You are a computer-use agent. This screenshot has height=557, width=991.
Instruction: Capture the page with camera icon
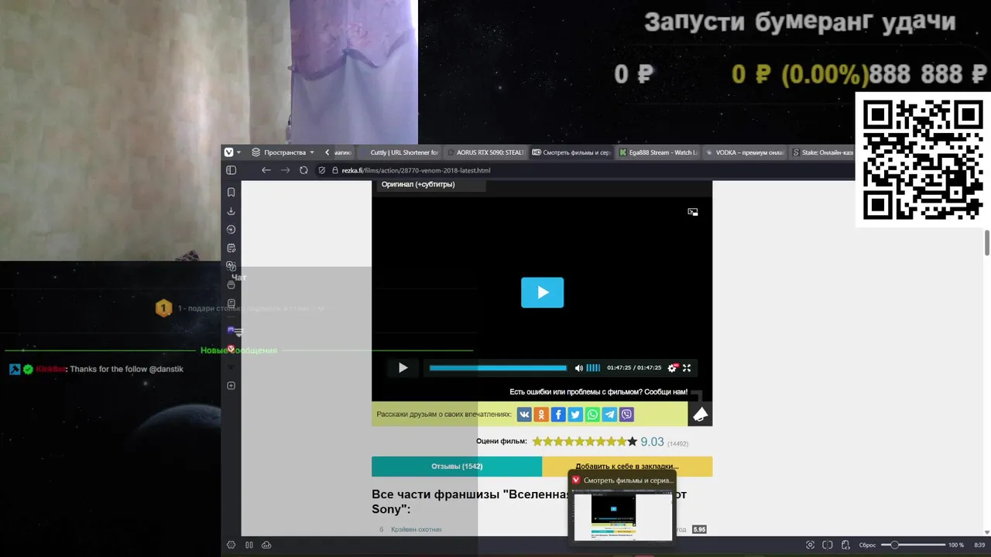(811, 545)
